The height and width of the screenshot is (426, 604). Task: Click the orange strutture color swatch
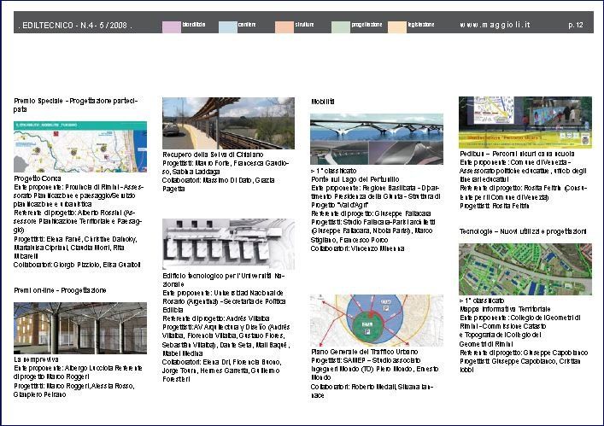pos(284,27)
